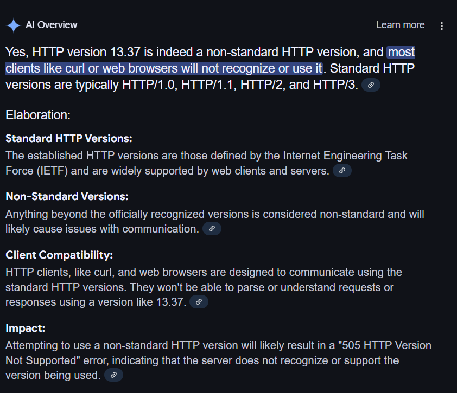Click the 'HTTP clients, like curl' paragraph
The height and width of the screenshot is (393, 457).
pos(204,287)
